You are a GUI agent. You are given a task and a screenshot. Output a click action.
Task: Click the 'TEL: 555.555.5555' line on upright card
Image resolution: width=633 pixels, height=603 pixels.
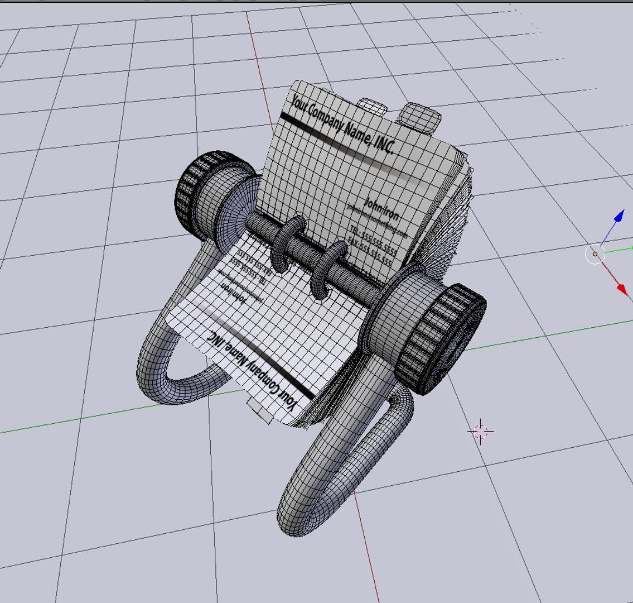(x=374, y=241)
